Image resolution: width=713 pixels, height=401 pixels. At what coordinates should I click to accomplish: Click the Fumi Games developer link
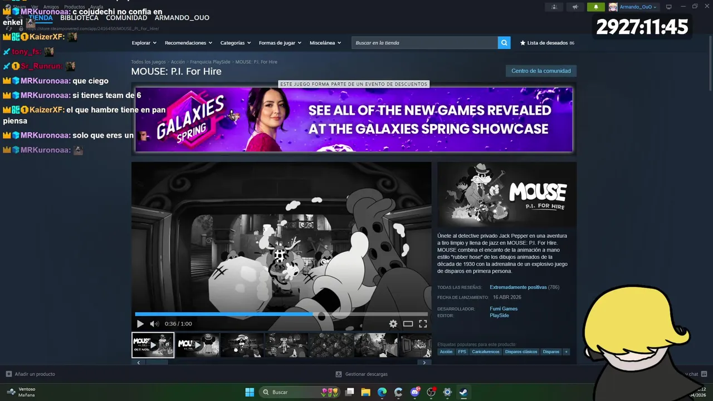pyautogui.click(x=504, y=309)
